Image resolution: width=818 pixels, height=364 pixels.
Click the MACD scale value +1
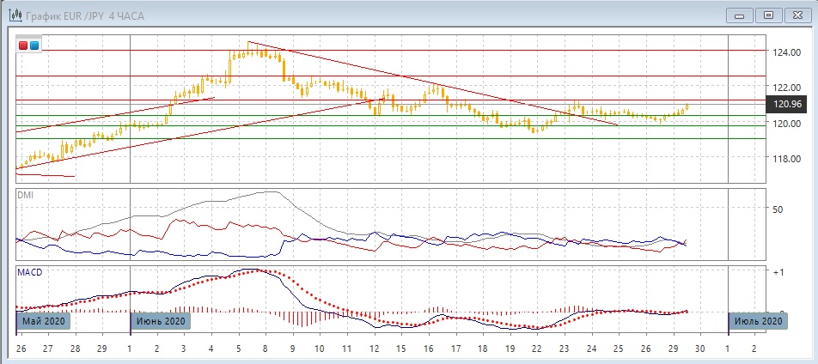[778, 273]
